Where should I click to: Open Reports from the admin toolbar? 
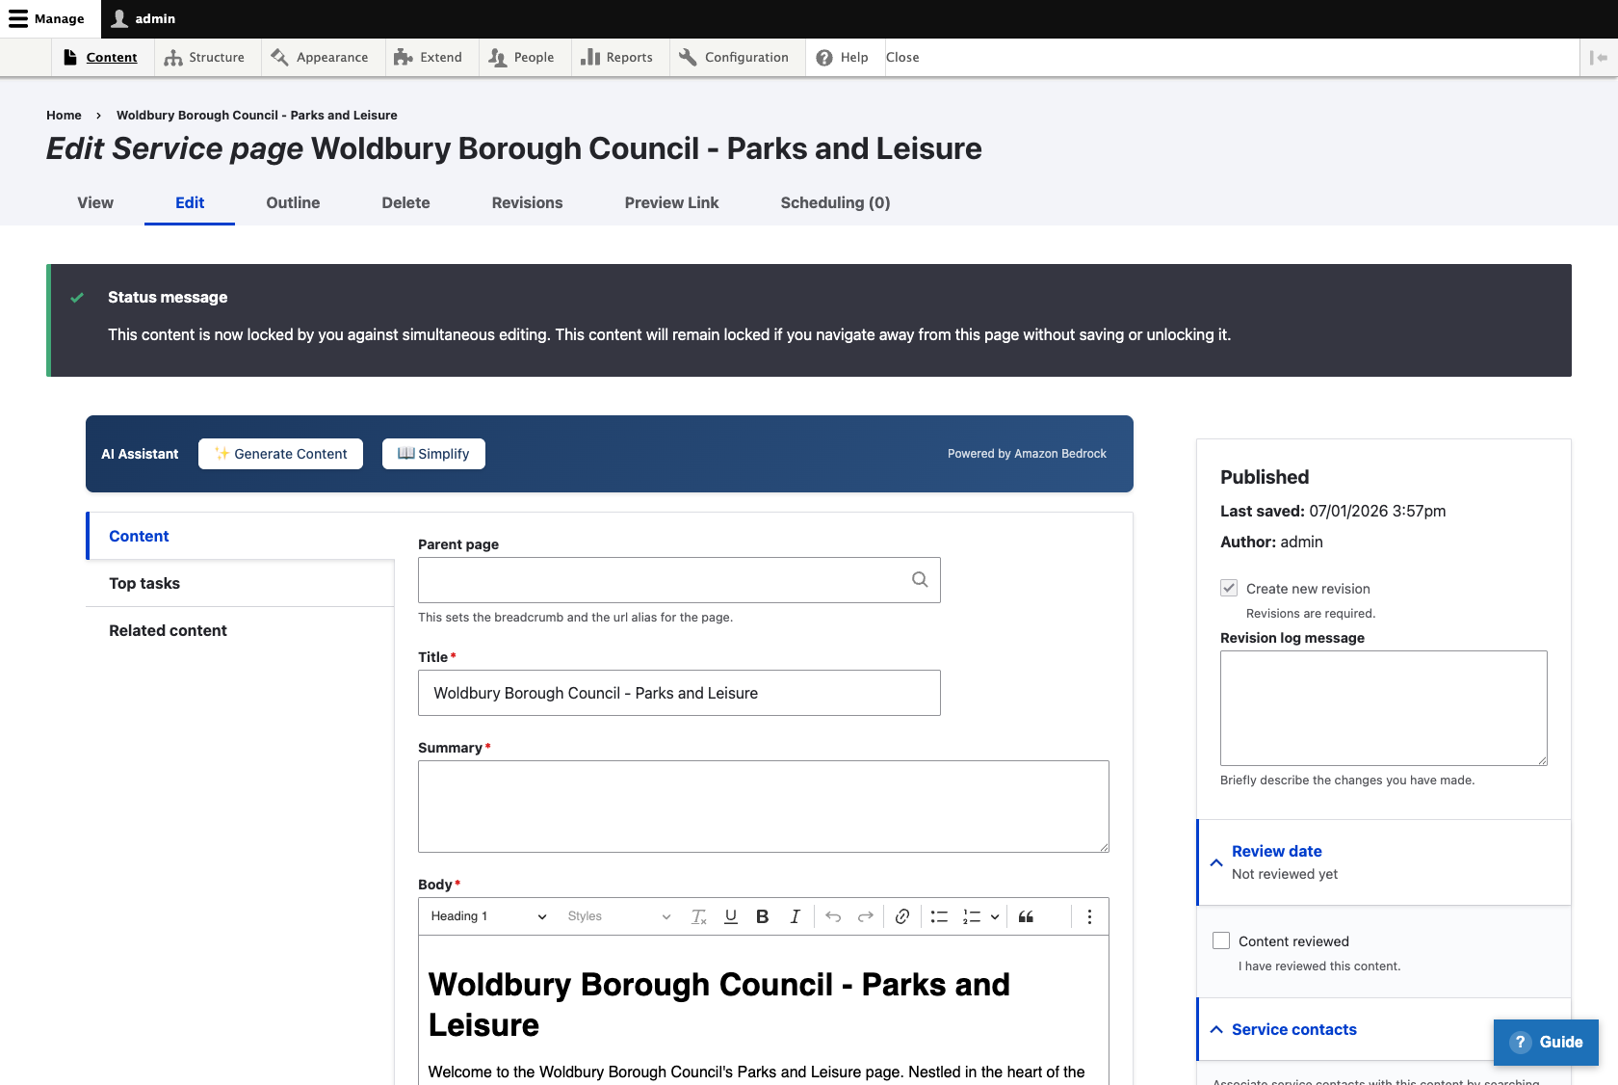(617, 57)
